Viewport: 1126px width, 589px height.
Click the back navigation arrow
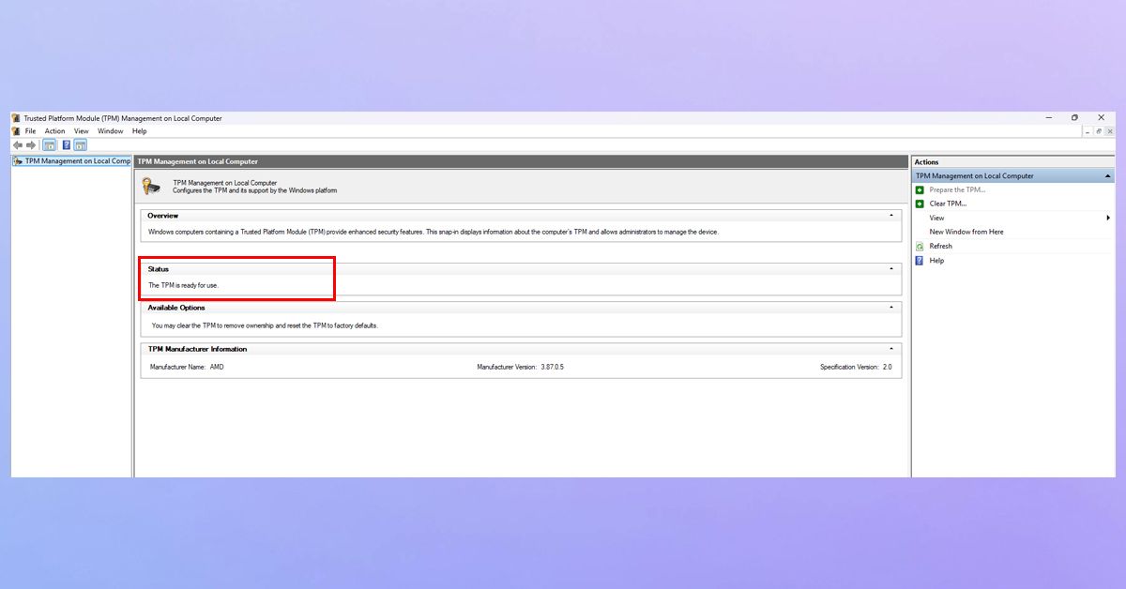coord(17,144)
